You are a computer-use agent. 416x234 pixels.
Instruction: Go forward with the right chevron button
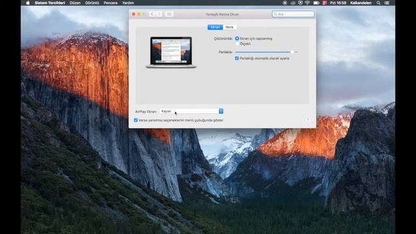tap(159, 14)
